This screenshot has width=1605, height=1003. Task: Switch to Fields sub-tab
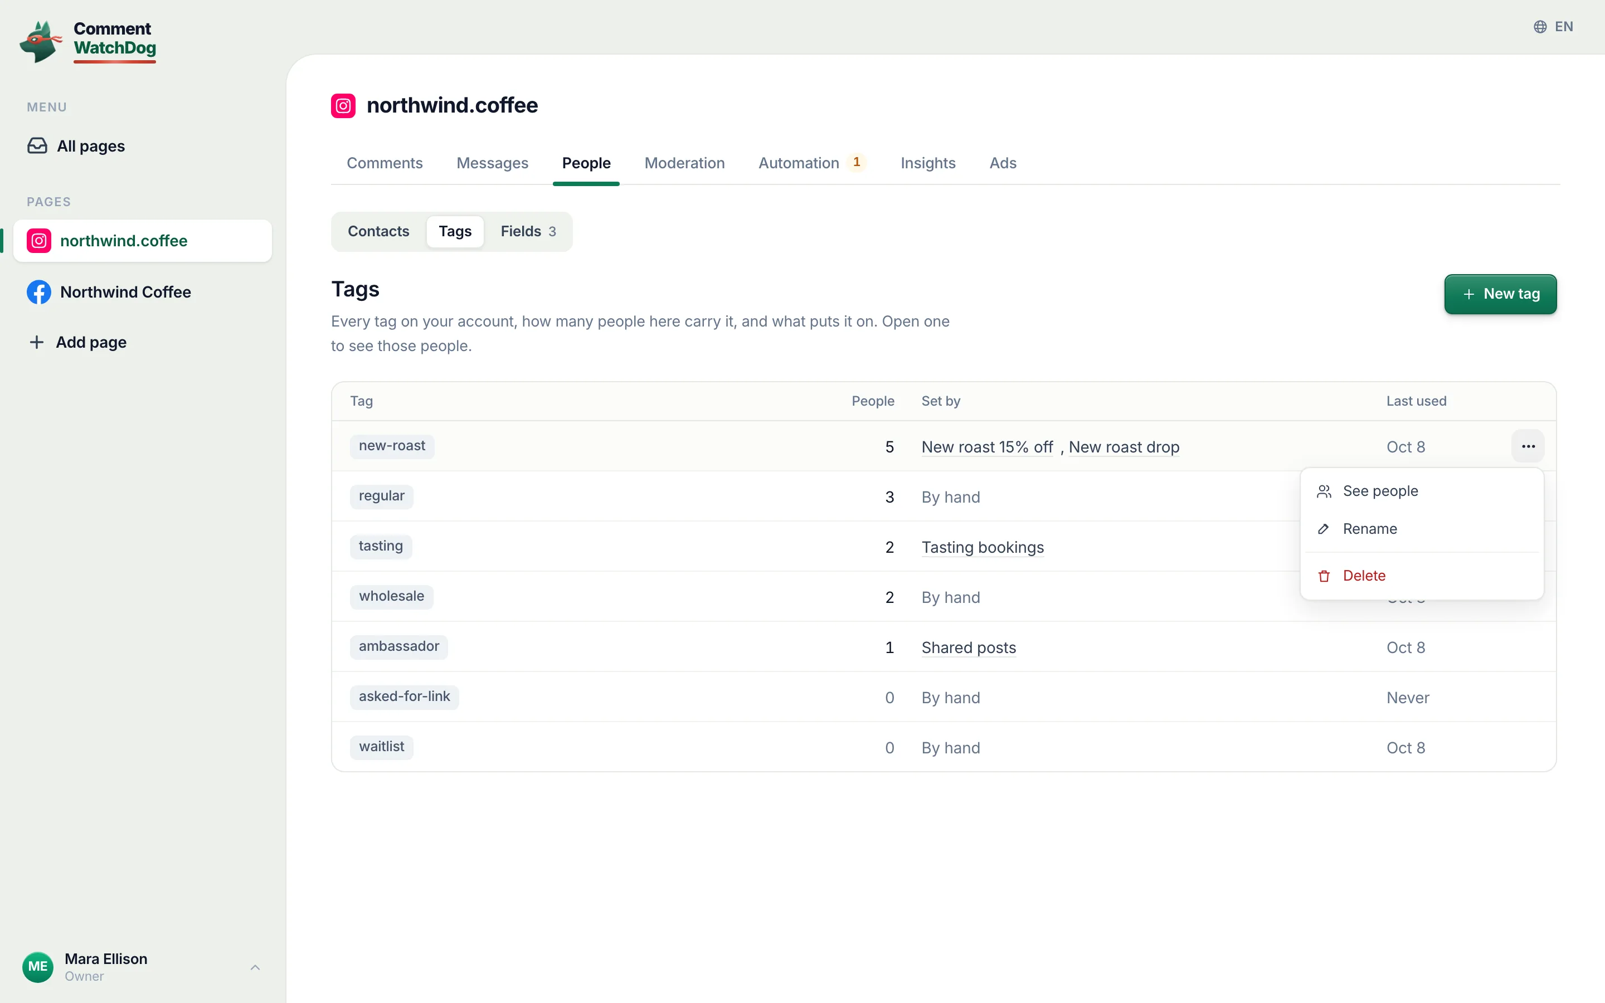[x=528, y=231]
